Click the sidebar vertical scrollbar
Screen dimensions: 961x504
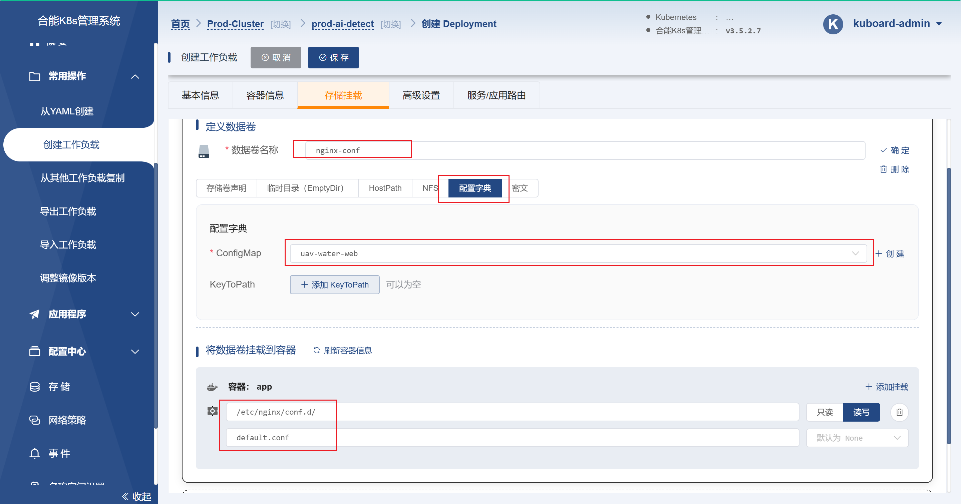[155, 296]
